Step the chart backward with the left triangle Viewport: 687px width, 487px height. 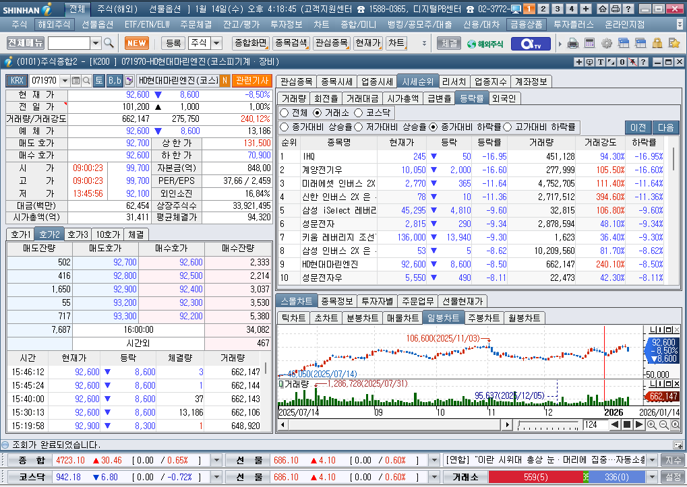coord(615,424)
